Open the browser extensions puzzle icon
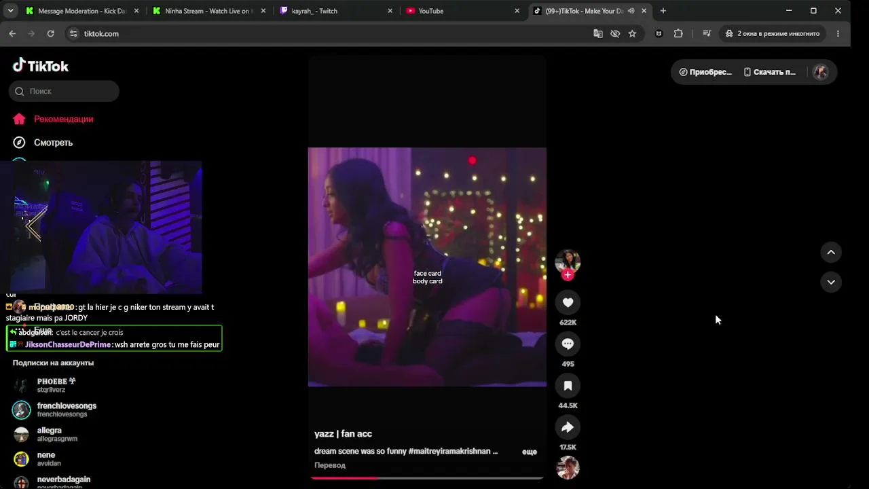The image size is (869, 489). pos(678,33)
